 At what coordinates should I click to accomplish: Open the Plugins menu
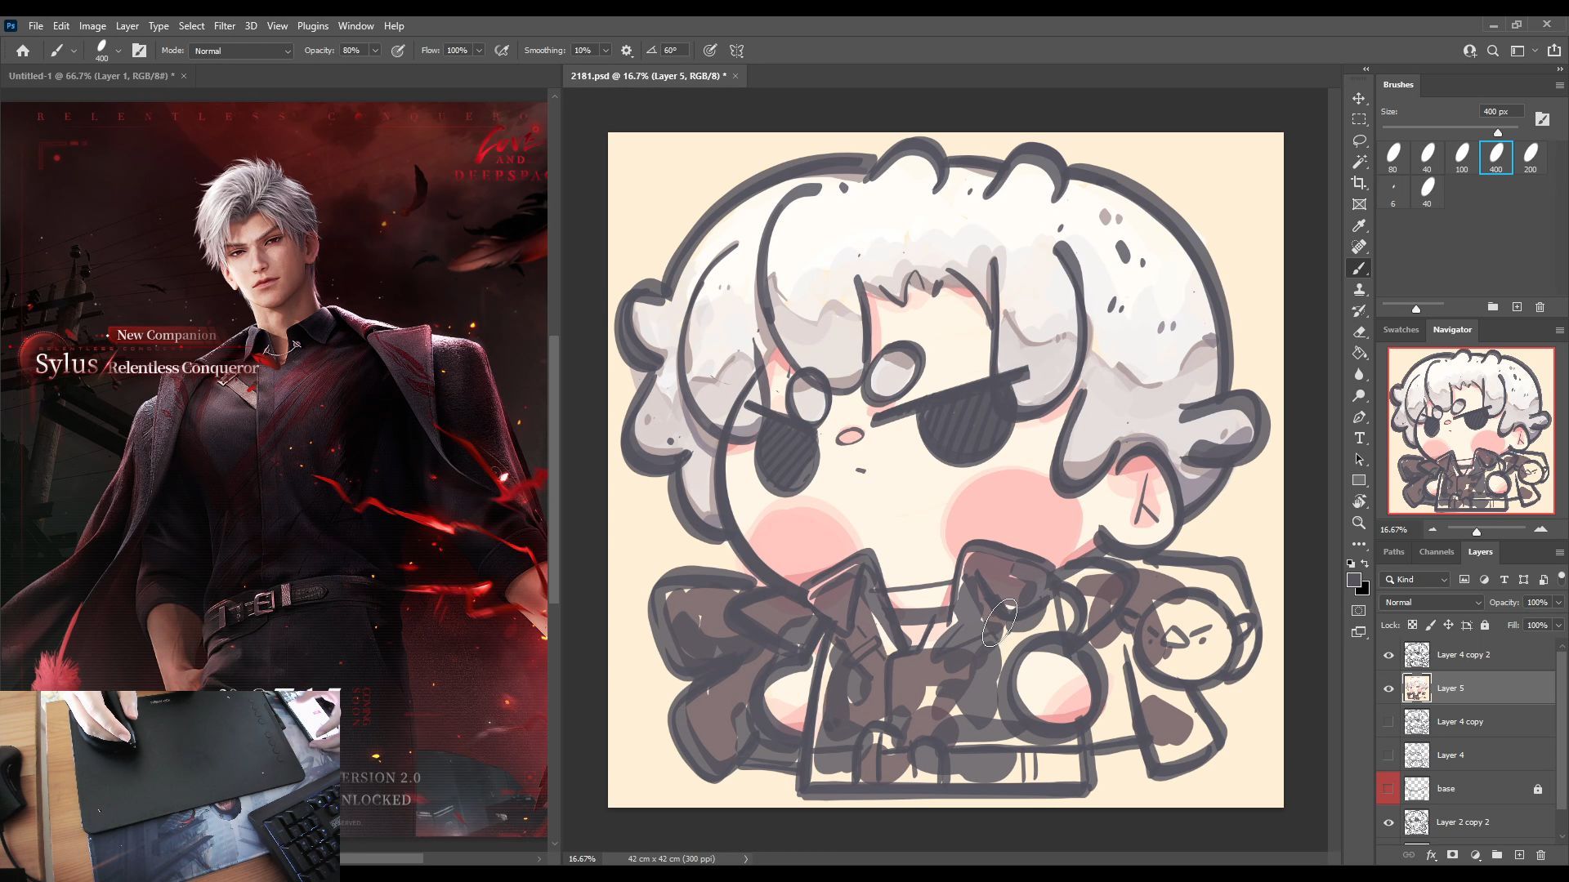tap(312, 26)
